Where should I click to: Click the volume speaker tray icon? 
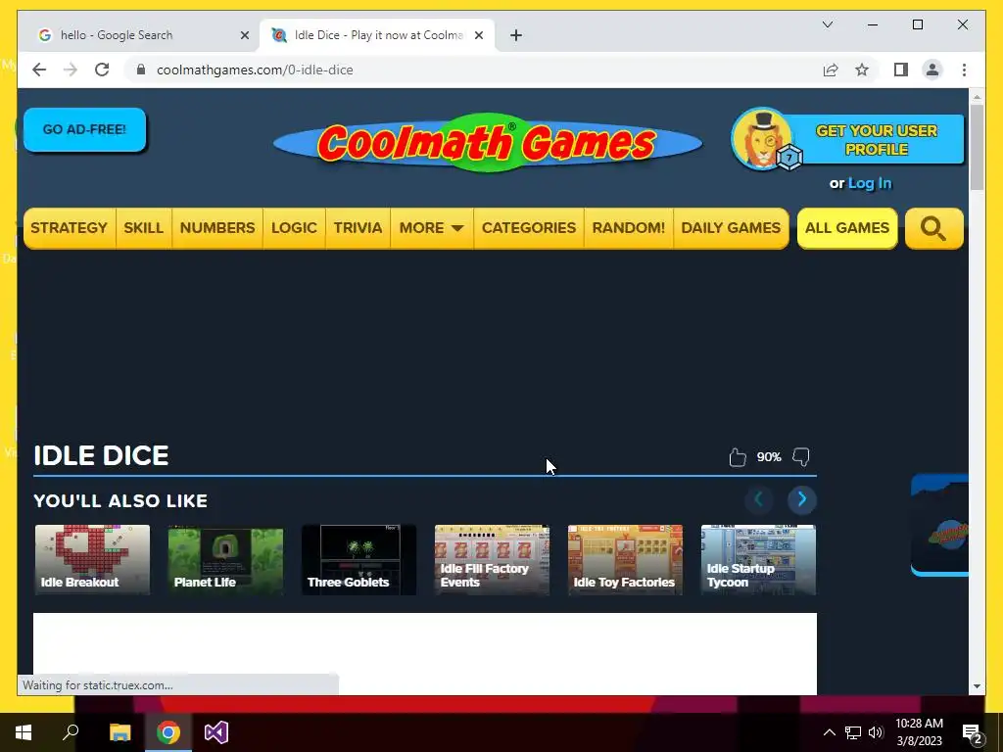point(876,732)
